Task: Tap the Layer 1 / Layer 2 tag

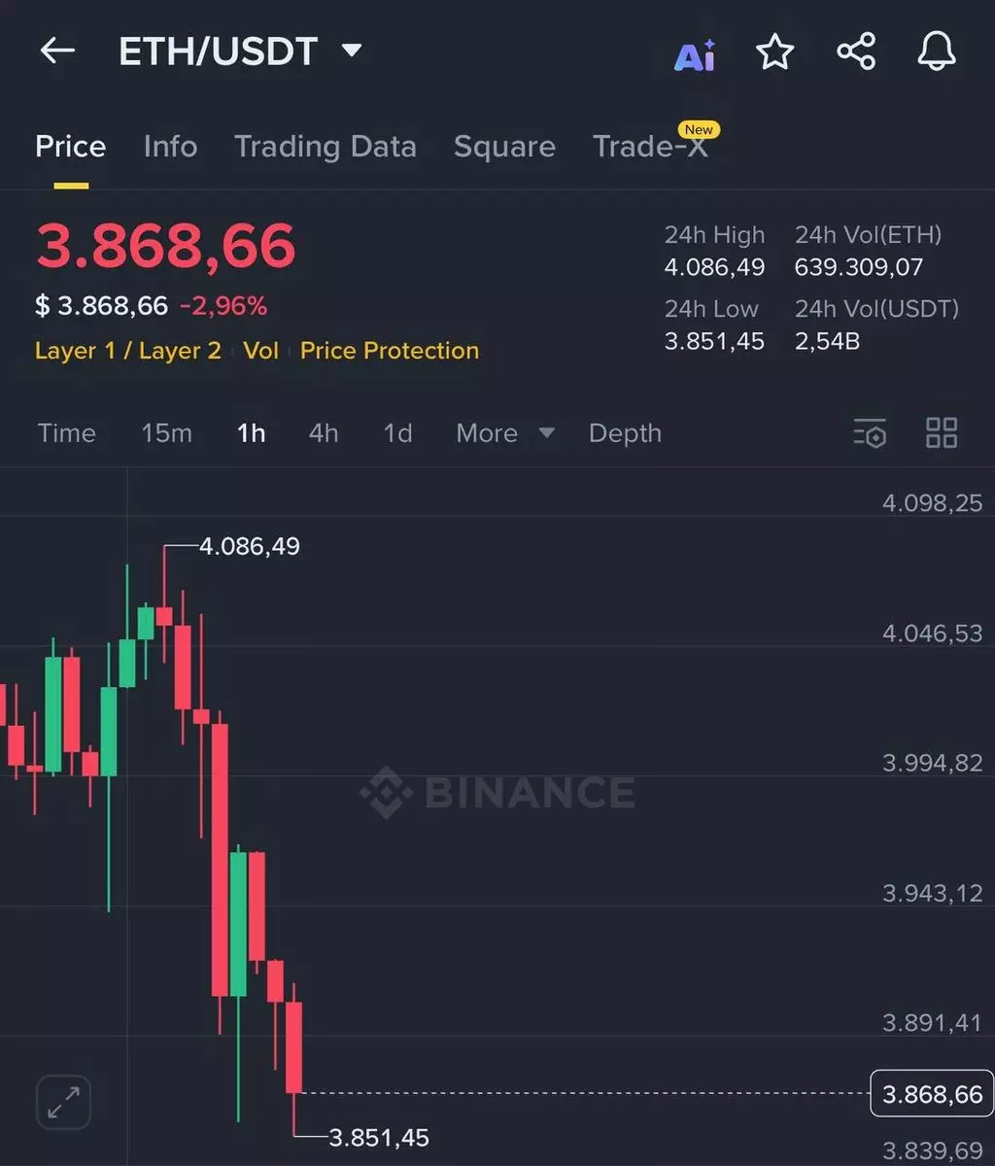Action: (128, 351)
